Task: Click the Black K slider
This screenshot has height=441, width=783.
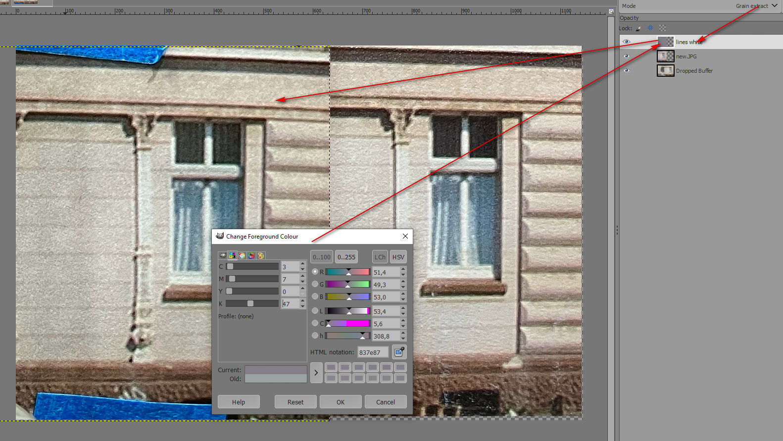Action: [x=252, y=303]
